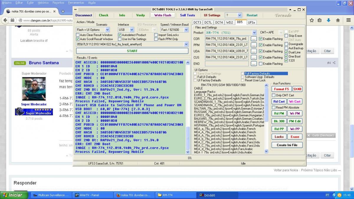Browse for PPM file with ellipsis button

click(x=254, y=45)
